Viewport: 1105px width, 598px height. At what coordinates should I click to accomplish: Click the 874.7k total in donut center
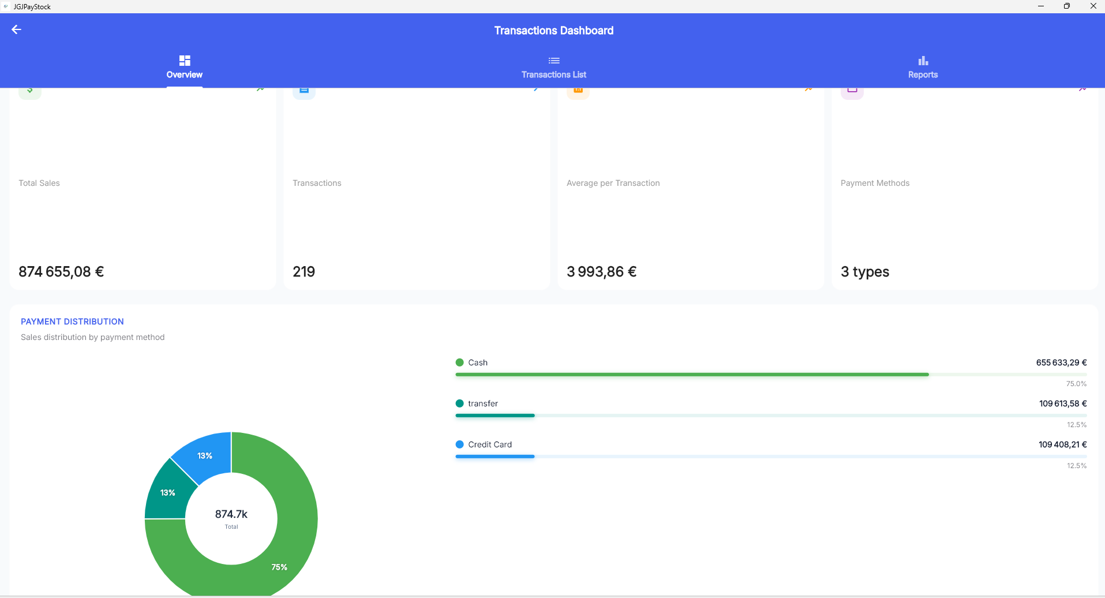231,514
